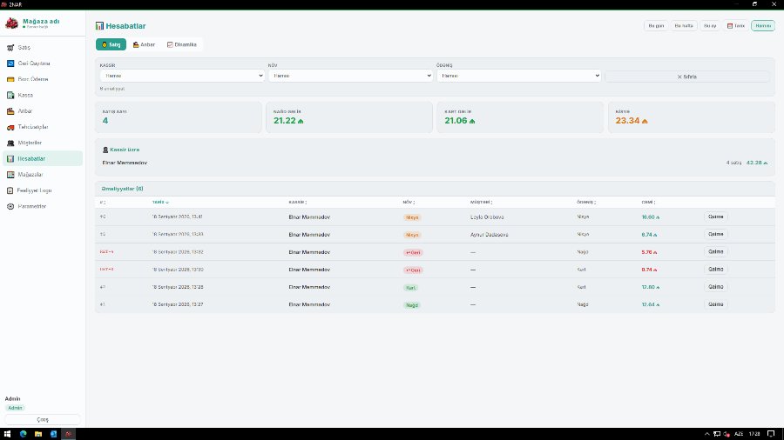
Task: Open Windows notification center icon
Action: (771, 434)
